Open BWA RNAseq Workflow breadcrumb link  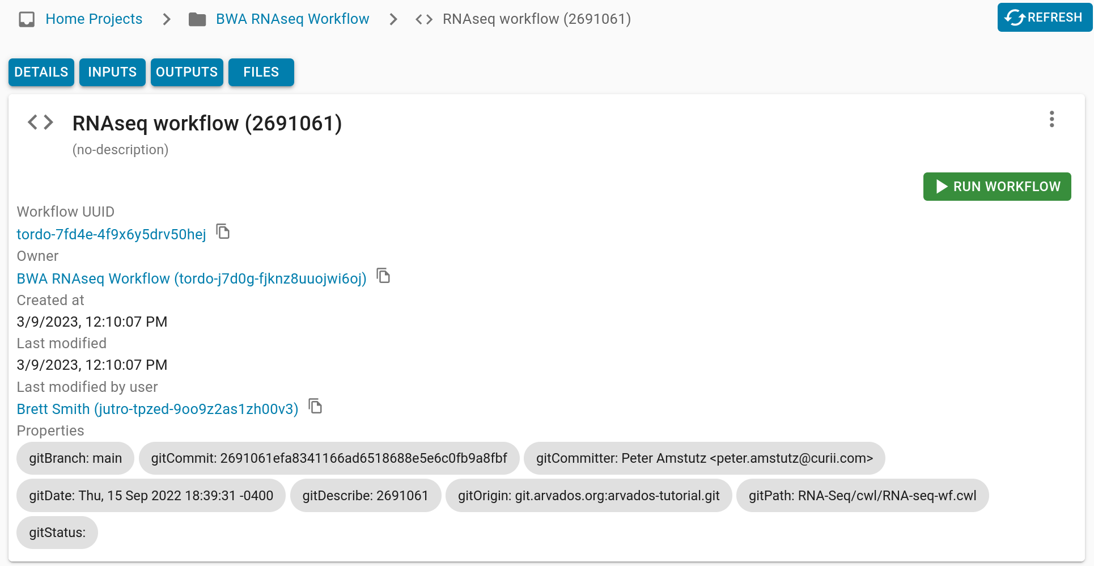(x=292, y=19)
